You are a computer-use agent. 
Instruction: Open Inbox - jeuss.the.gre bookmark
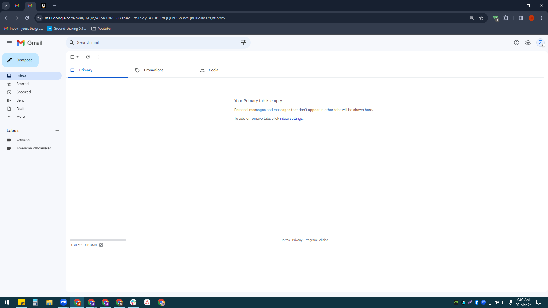tap(23, 29)
